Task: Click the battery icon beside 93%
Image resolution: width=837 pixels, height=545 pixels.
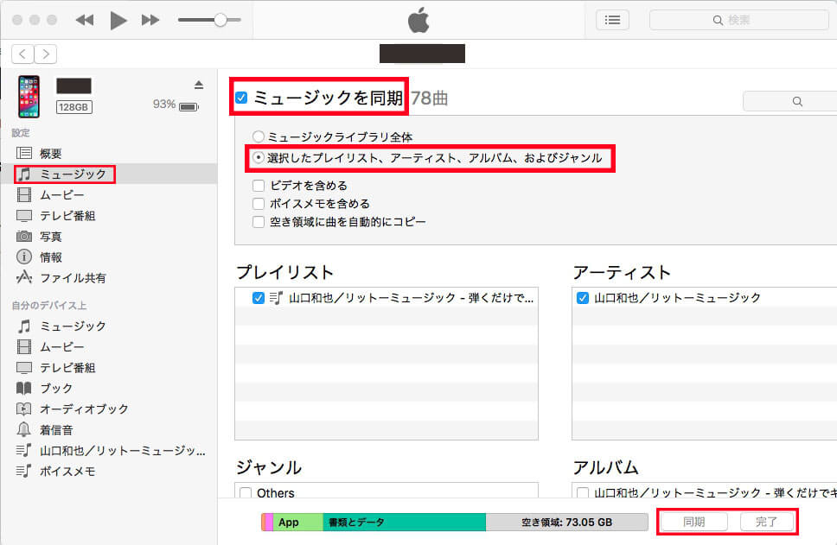Action: click(x=188, y=106)
